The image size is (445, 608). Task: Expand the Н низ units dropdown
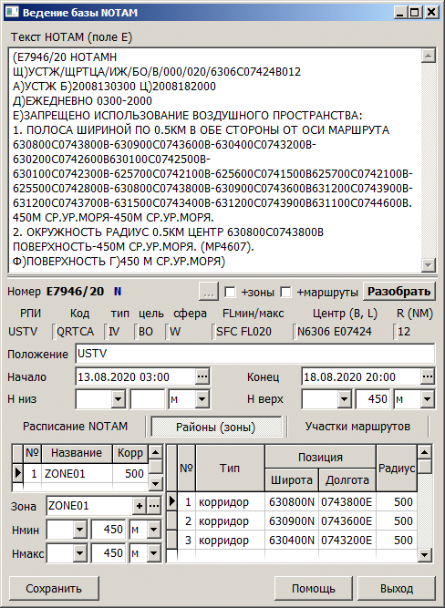pyautogui.click(x=202, y=399)
